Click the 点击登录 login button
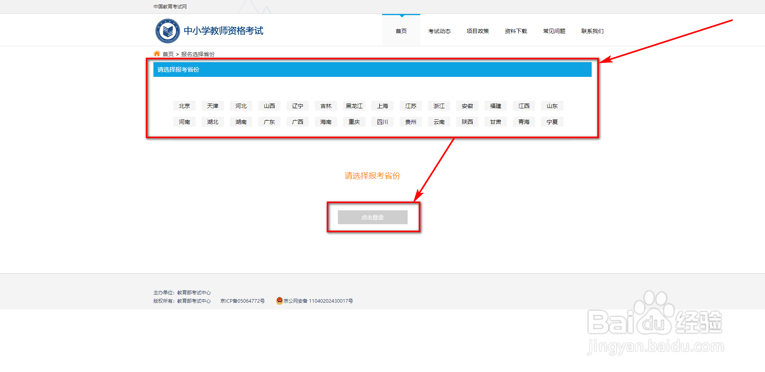The width and height of the screenshot is (765, 372). 372,217
